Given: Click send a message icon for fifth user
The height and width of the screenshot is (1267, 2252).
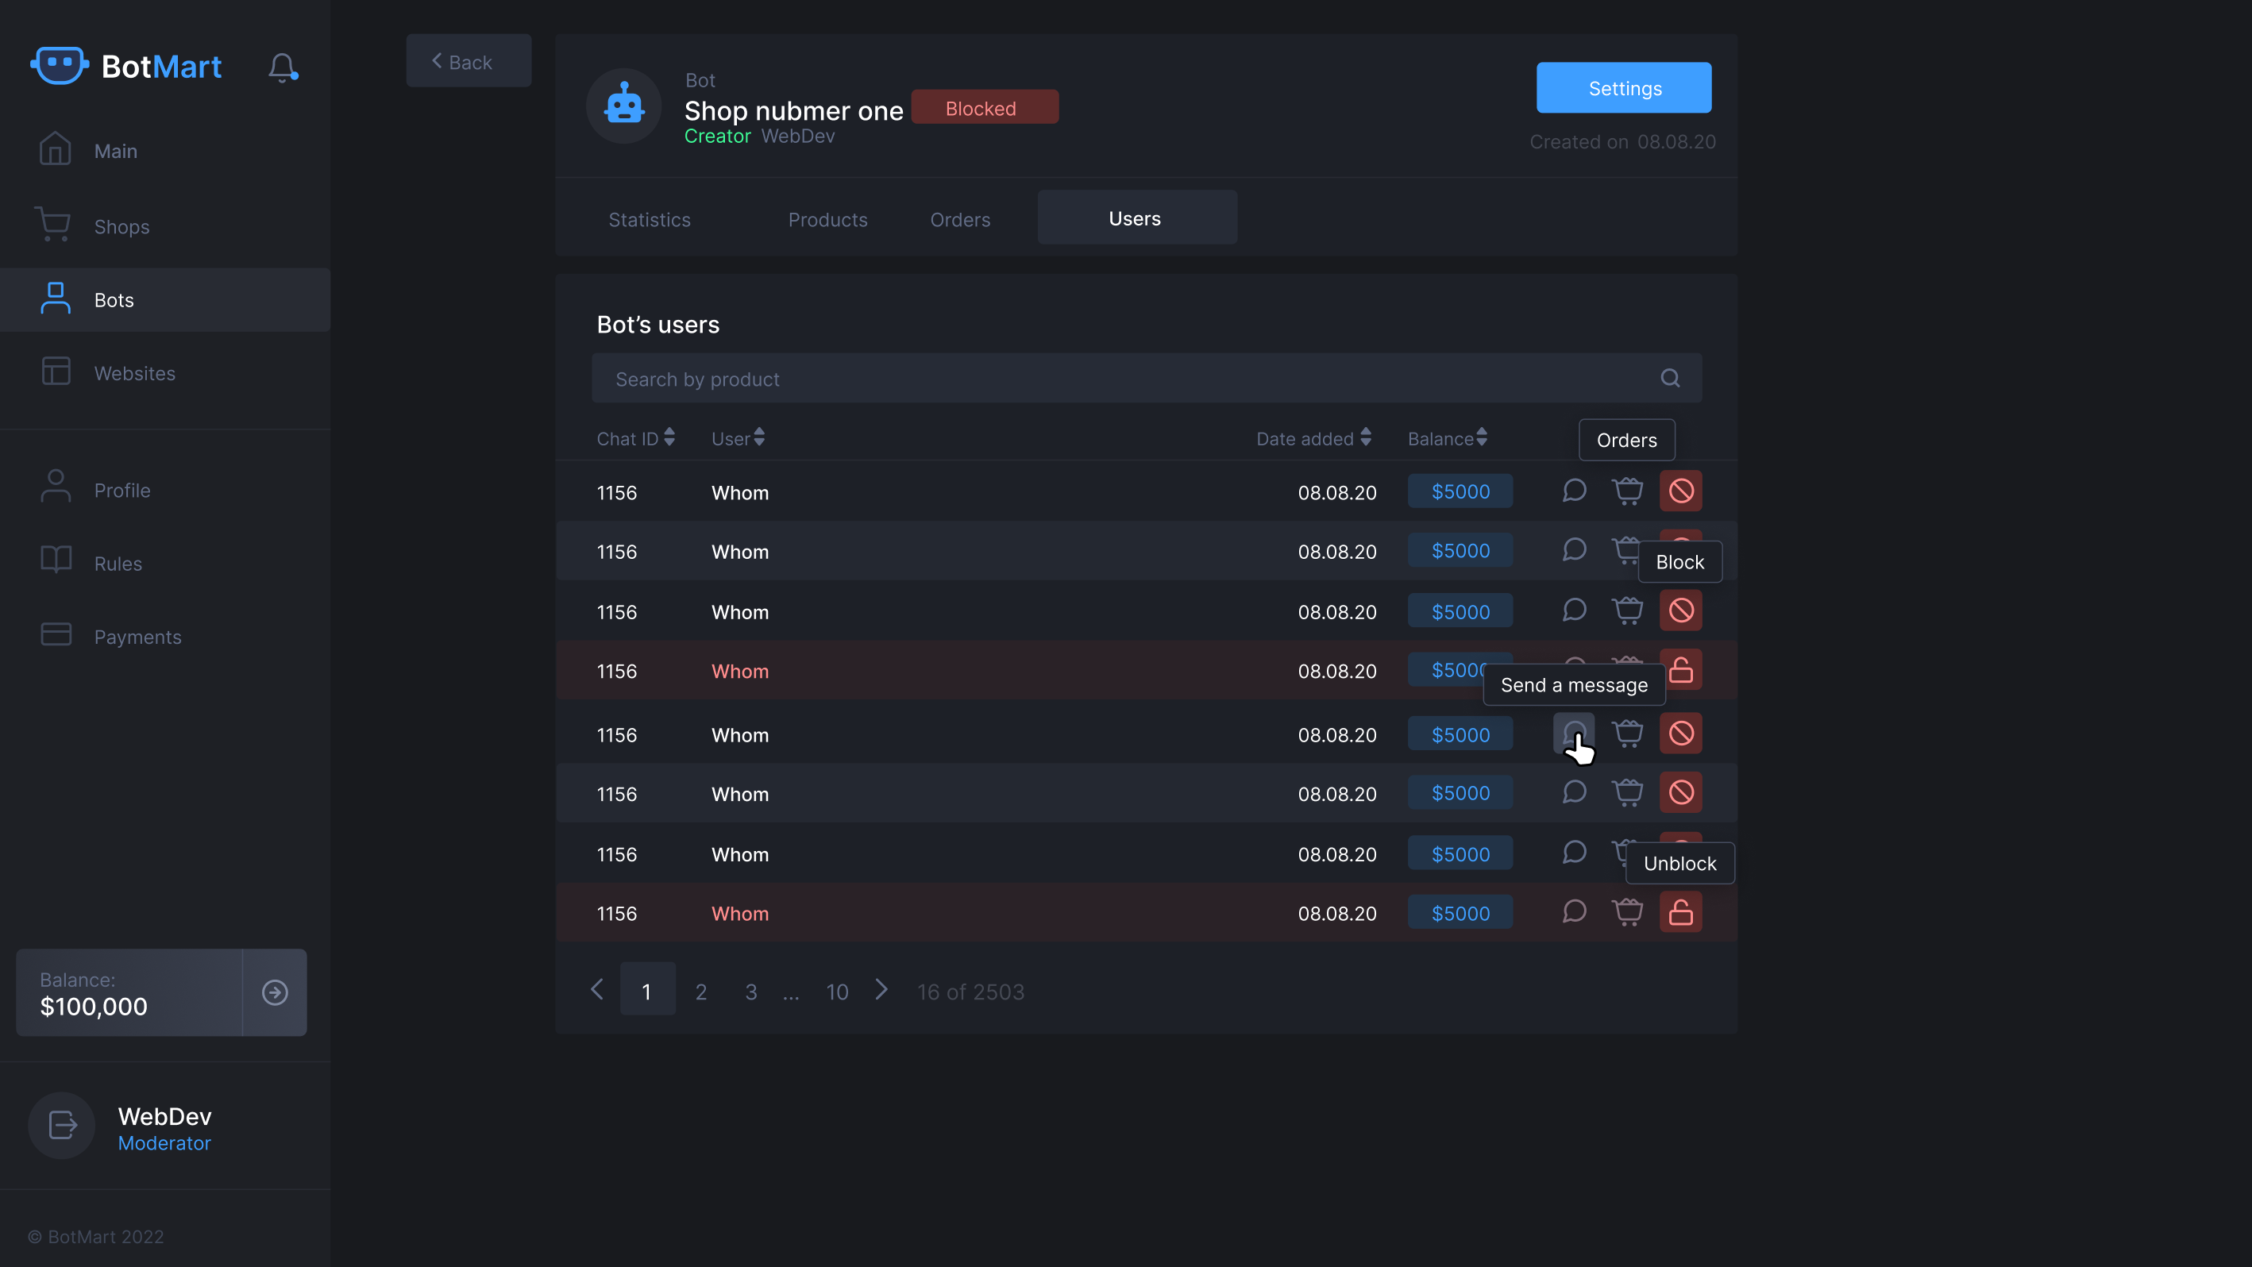Looking at the screenshot, I should click(x=1575, y=734).
